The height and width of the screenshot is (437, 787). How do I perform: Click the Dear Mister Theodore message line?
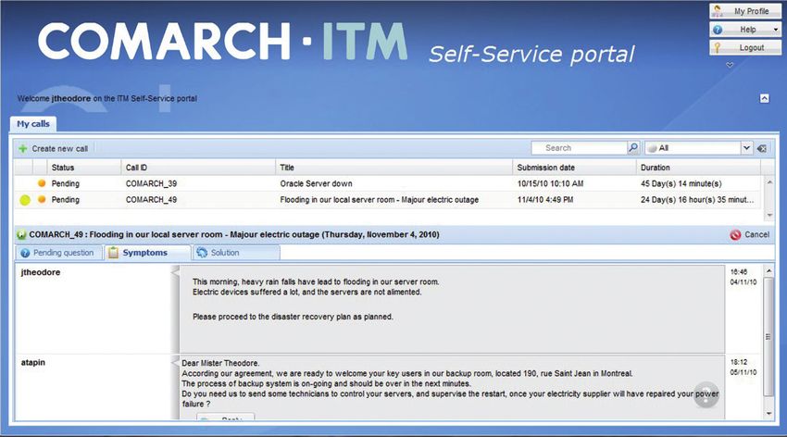coord(220,363)
